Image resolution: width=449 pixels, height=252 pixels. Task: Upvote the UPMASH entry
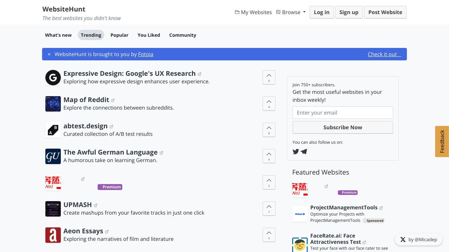coord(269,209)
